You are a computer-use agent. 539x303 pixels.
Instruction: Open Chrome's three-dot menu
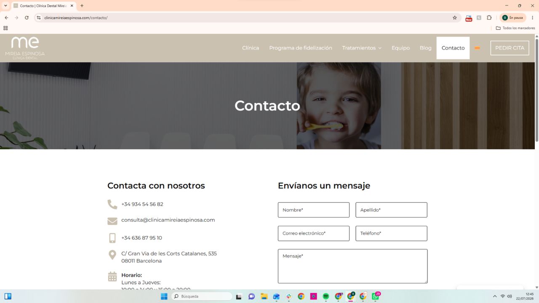tap(533, 18)
